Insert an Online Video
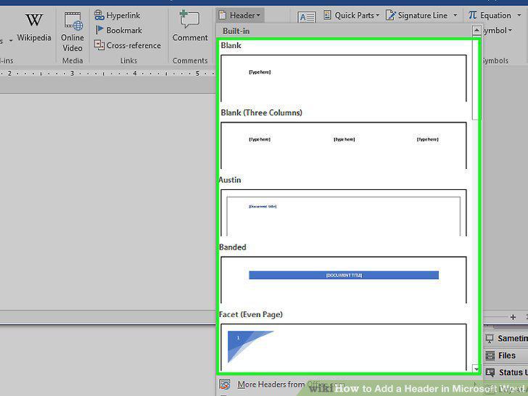The height and width of the screenshot is (396, 528). point(73,32)
